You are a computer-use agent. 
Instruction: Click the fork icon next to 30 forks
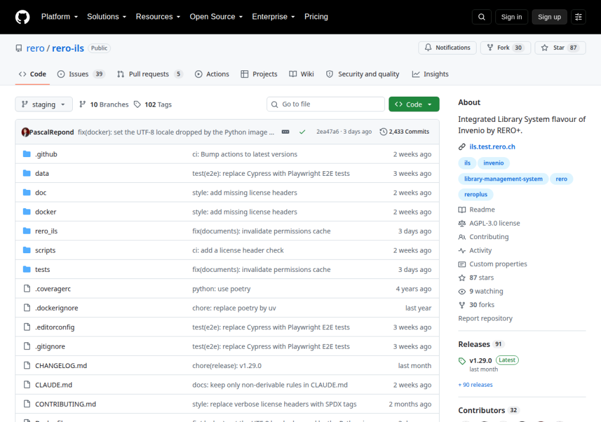462,305
